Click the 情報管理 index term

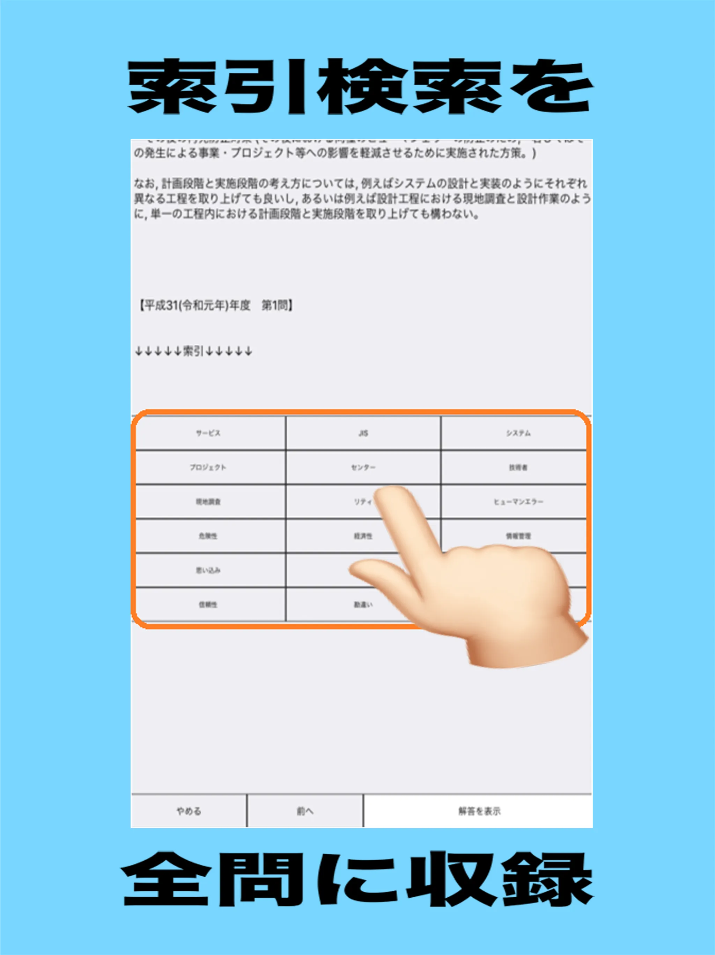pyautogui.click(x=510, y=533)
